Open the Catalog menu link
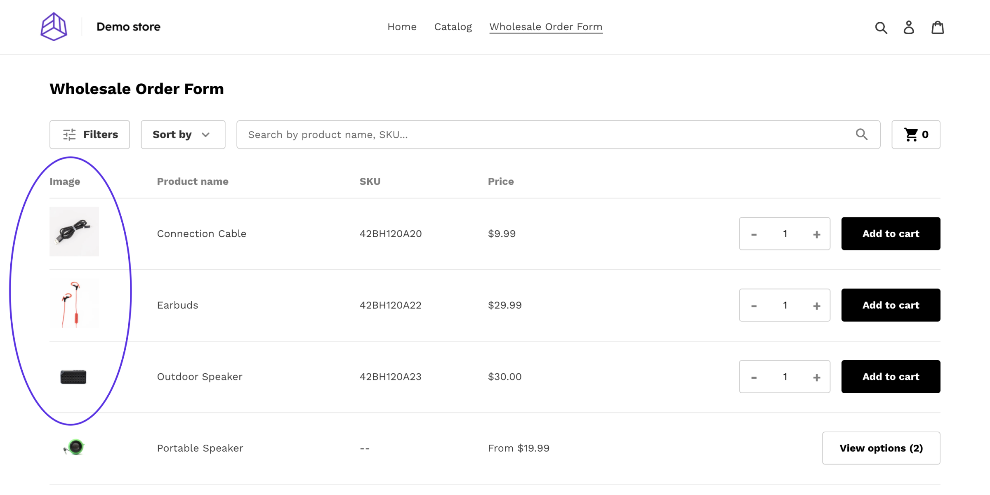 pyautogui.click(x=453, y=27)
